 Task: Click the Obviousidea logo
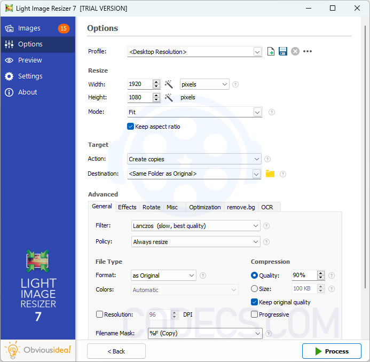click(x=38, y=350)
